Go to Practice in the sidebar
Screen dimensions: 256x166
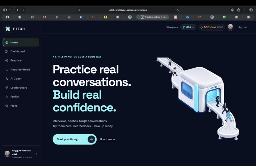tap(21, 60)
